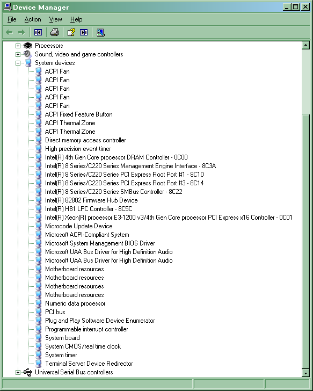Image resolution: width=313 pixels, height=391 pixels.
Task: Click the icon beside Intel(R) H81 LPC Controller
Action: click(x=38, y=209)
